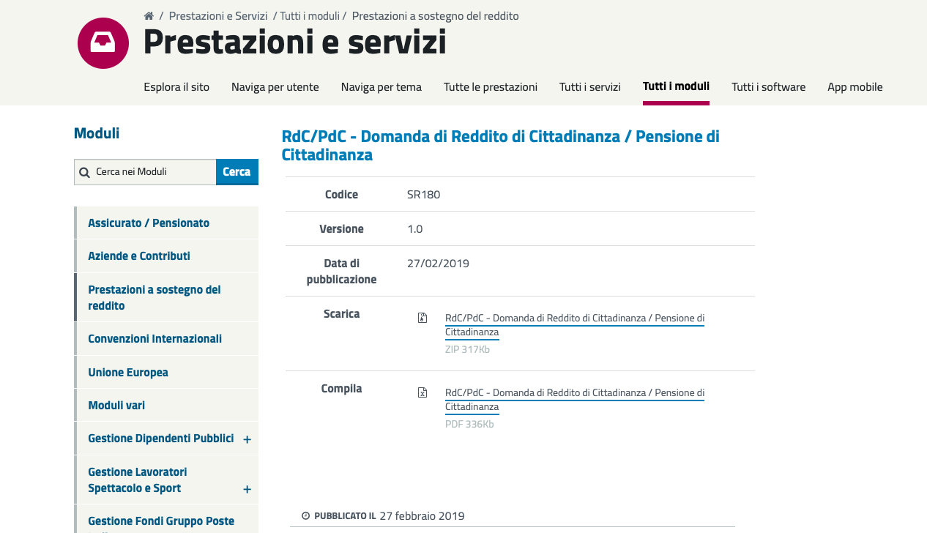Screen dimensions: 927x533
Task: Click the magnifier icon in search field
Action: coord(85,172)
